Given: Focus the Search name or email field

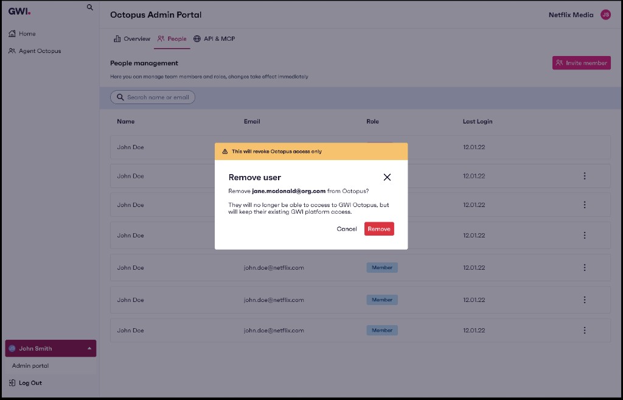Looking at the screenshot, I should coord(153,97).
